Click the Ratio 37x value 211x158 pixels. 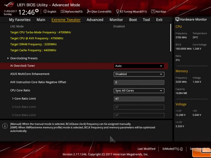[x=178, y=60]
